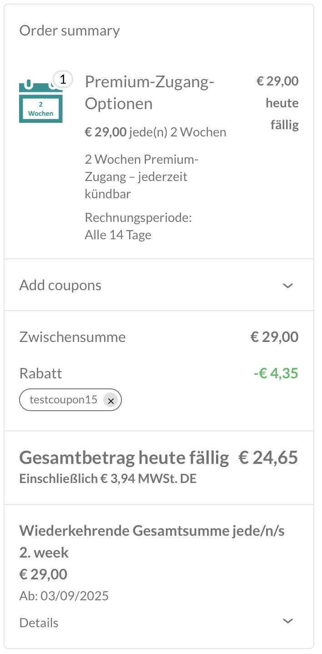Expand the Details chevron arrow
This screenshot has width=322, height=654.
(x=287, y=621)
